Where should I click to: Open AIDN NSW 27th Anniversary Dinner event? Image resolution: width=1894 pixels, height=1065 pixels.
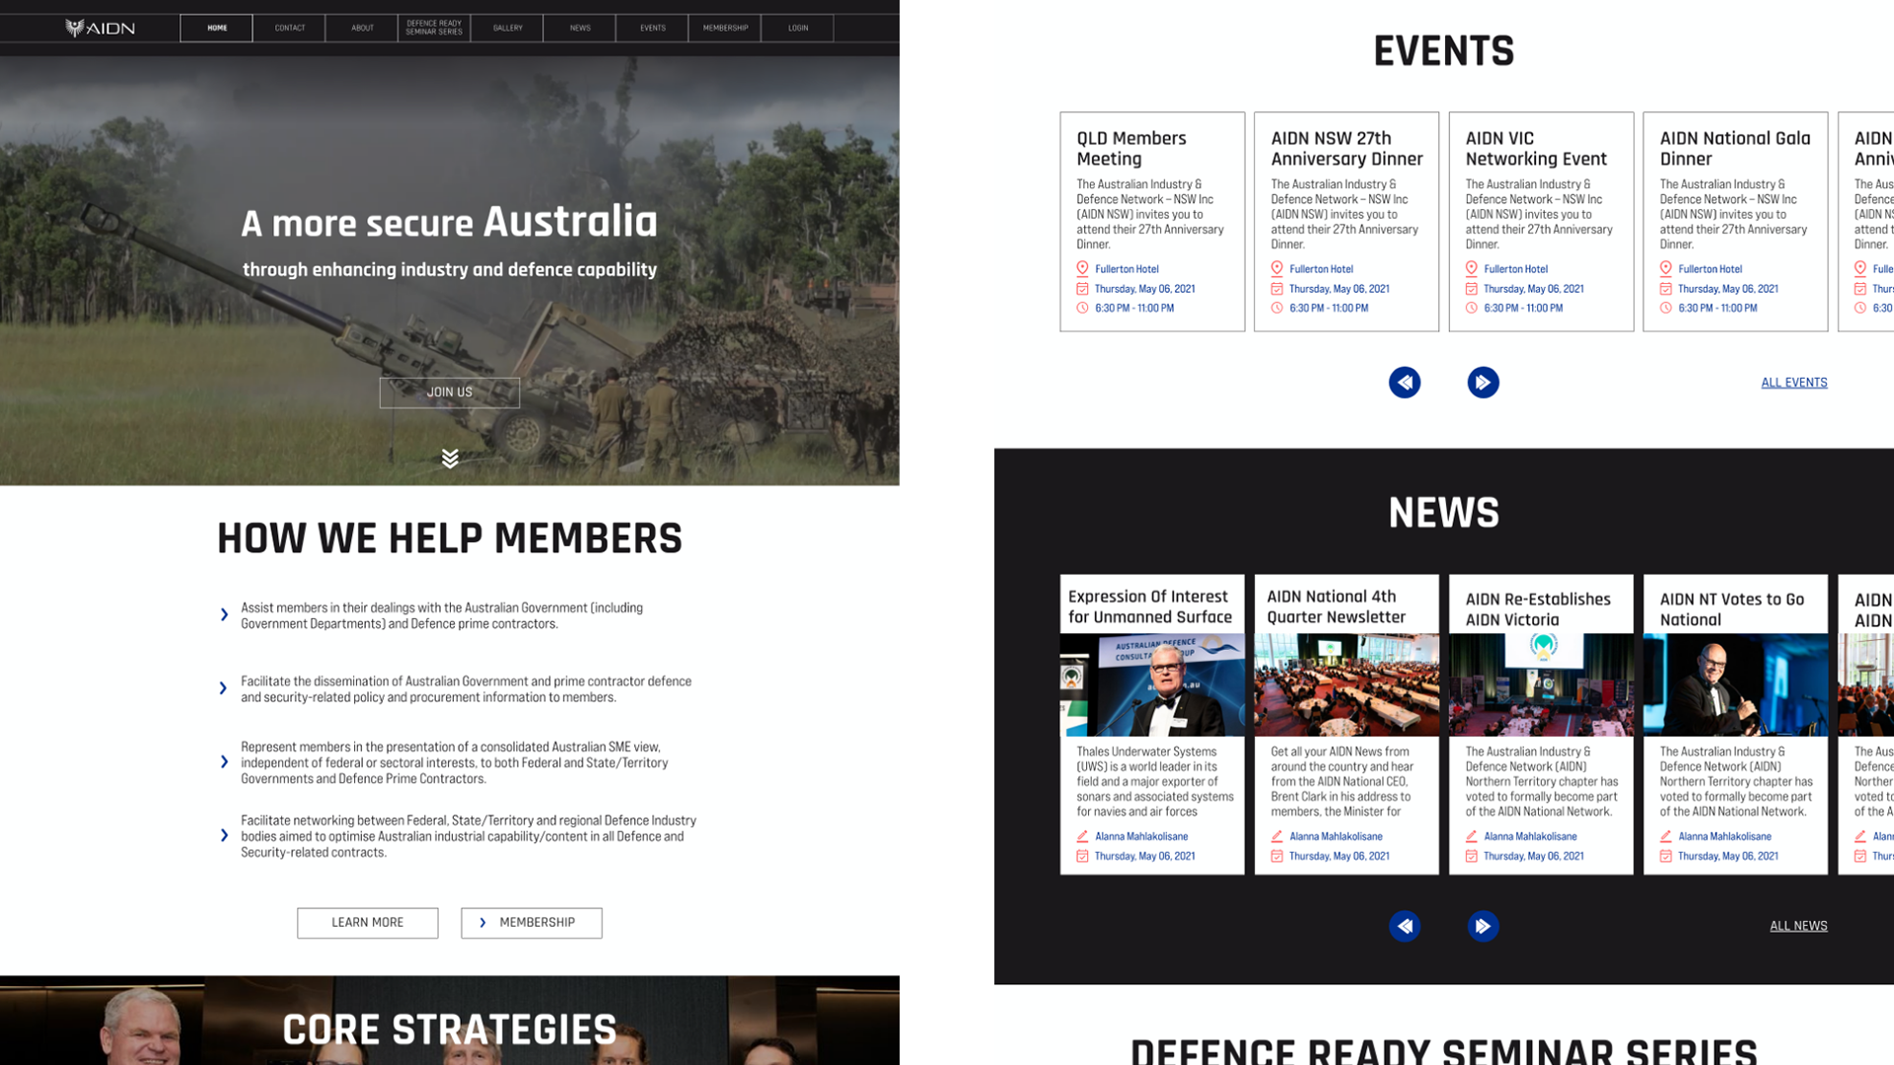1347,222
